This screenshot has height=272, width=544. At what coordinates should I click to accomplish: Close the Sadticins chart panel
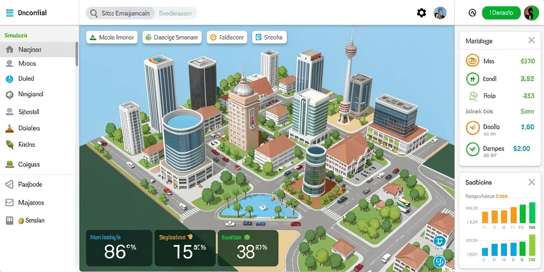coord(531,182)
